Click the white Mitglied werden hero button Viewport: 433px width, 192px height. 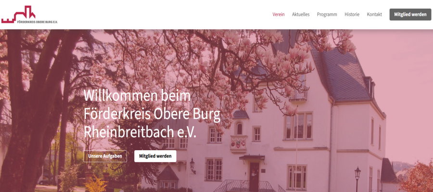coord(155,156)
